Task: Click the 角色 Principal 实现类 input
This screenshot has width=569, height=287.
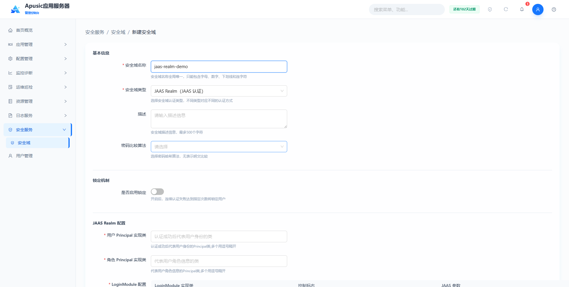Action: pyautogui.click(x=219, y=261)
